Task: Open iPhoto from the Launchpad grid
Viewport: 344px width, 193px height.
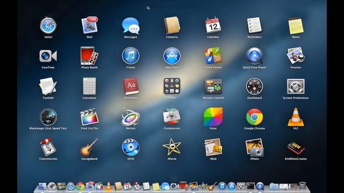Action: click(254, 147)
